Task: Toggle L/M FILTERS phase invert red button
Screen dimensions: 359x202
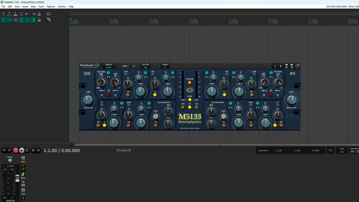Action: (x=109, y=95)
